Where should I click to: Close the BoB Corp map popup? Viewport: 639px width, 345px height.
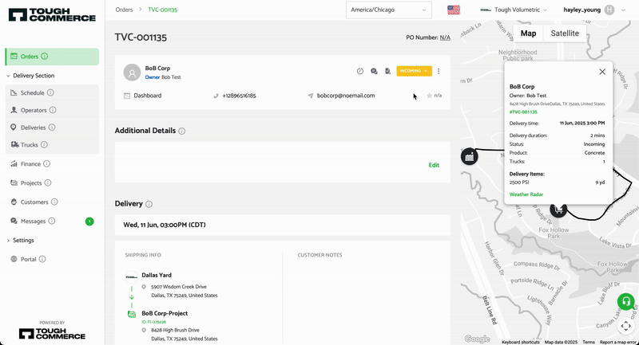pos(602,72)
